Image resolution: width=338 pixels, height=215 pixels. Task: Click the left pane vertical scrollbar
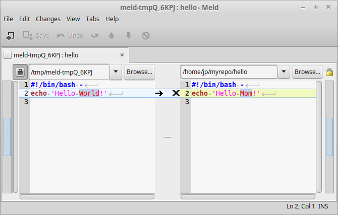coord(16,137)
